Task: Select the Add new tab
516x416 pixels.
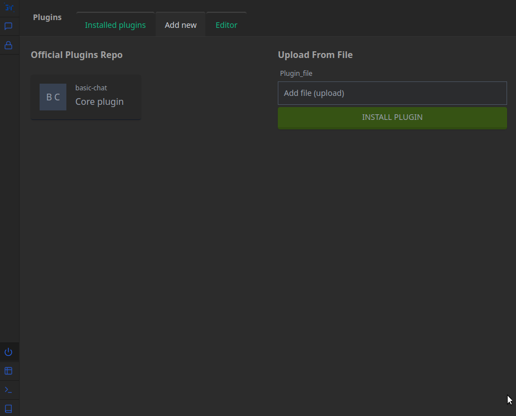Action: click(181, 25)
